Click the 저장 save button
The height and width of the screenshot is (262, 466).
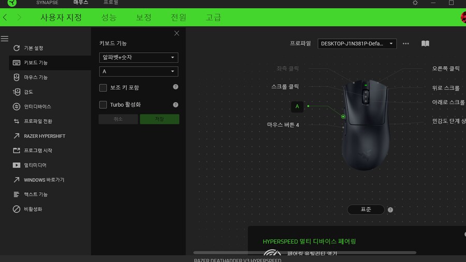pyautogui.click(x=159, y=119)
